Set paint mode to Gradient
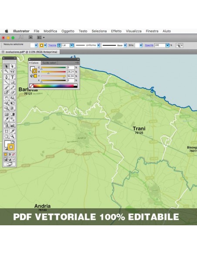The height and width of the screenshot is (254, 197). coord(10,154)
